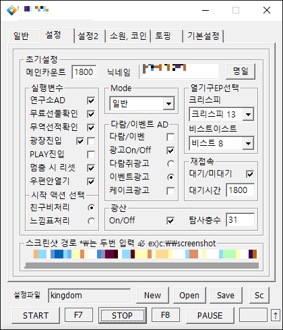The width and height of the screenshot is (283, 330).
Task: Click the Open button
Action: click(x=189, y=295)
